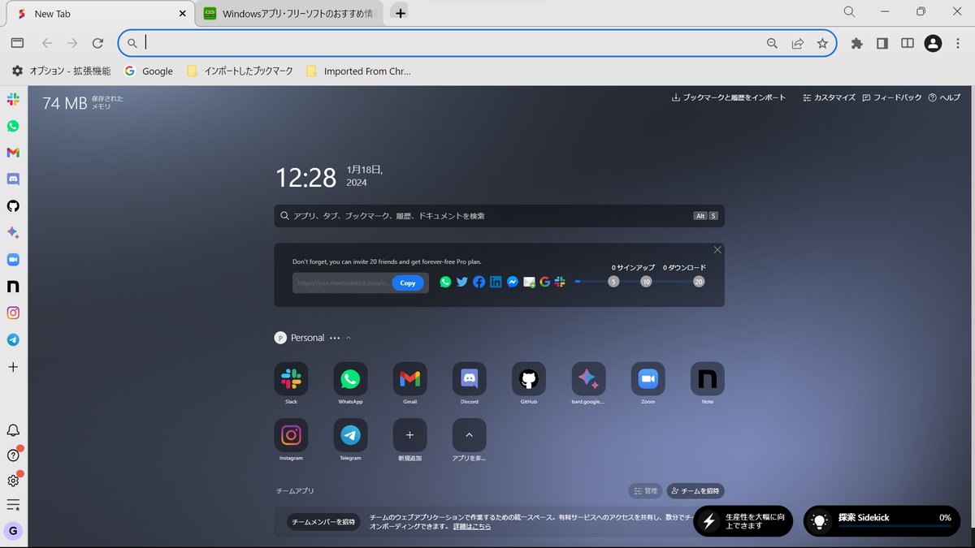Image resolution: width=975 pixels, height=548 pixels.
Task: Launch the Gmail app tile
Action: coord(409,378)
